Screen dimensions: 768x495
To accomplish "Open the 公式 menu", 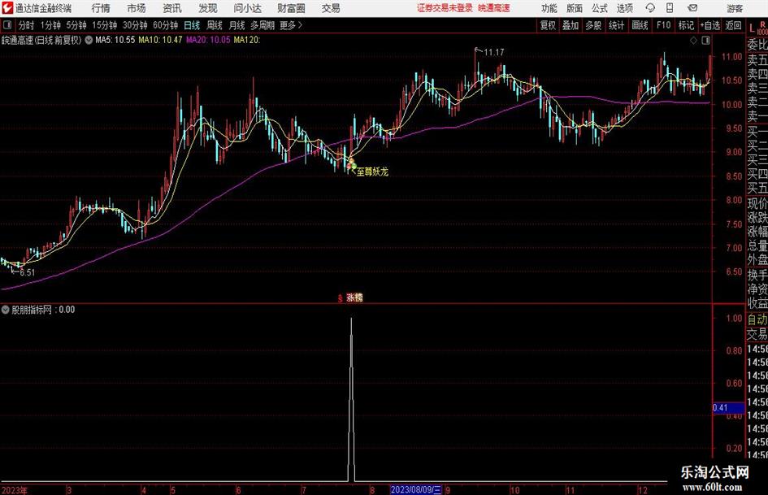I will pyautogui.click(x=600, y=8).
